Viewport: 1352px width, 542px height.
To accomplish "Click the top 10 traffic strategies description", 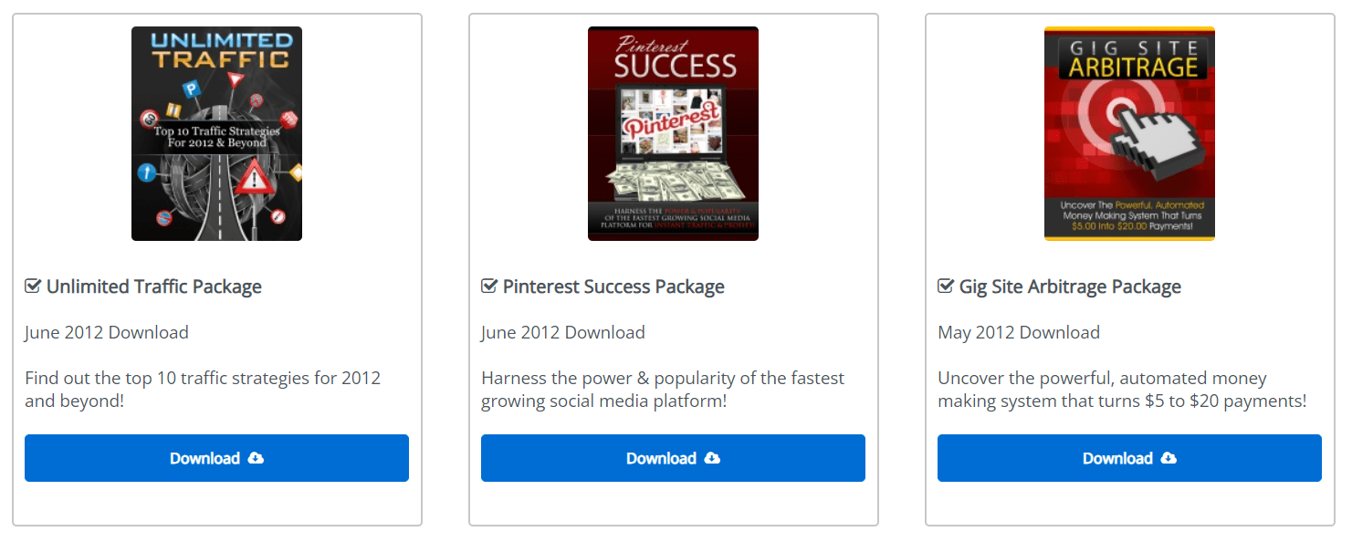I will coord(203,390).
